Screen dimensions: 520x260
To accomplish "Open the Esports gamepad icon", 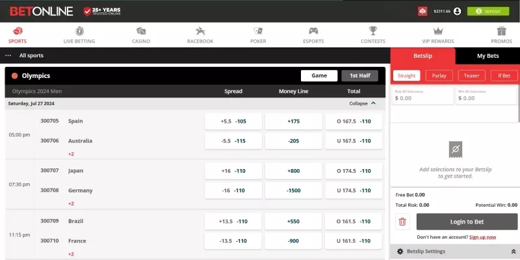I will point(313,31).
